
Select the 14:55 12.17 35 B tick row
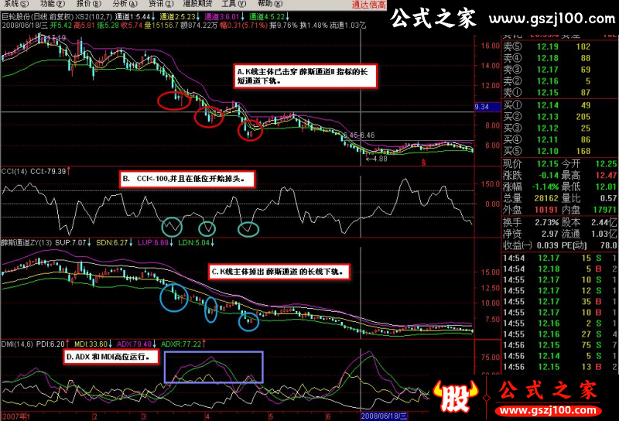tap(559, 302)
